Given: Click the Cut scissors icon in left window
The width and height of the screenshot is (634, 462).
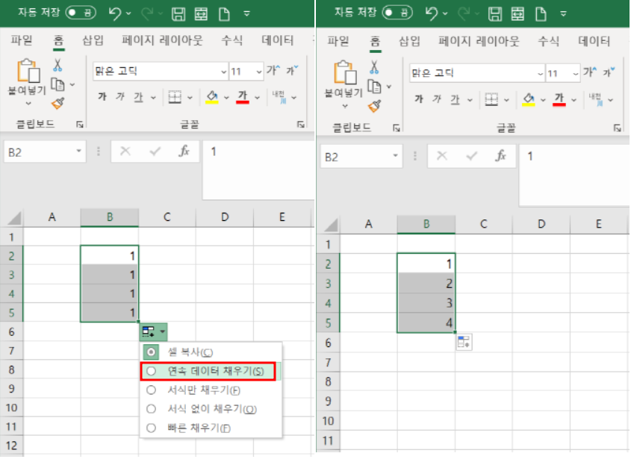Looking at the screenshot, I should [58, 65].
